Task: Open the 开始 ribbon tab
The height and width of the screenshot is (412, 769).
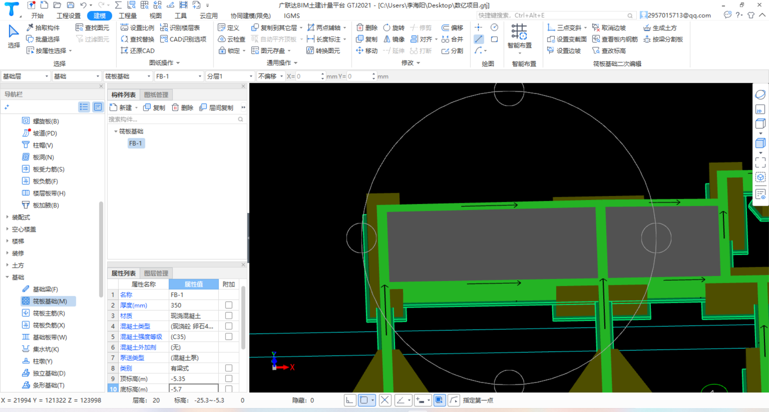Action: (x=37, y=16)
